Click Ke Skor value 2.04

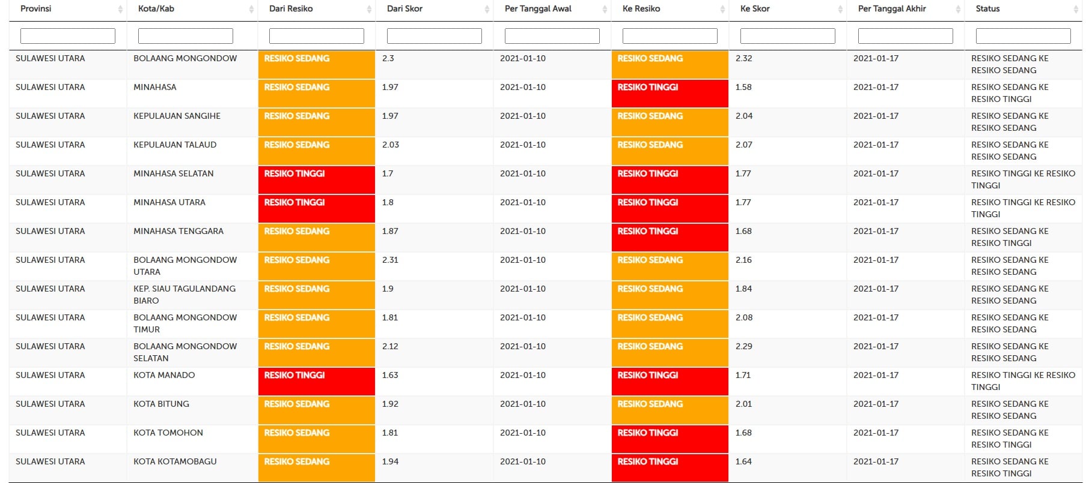pos(744,116)
